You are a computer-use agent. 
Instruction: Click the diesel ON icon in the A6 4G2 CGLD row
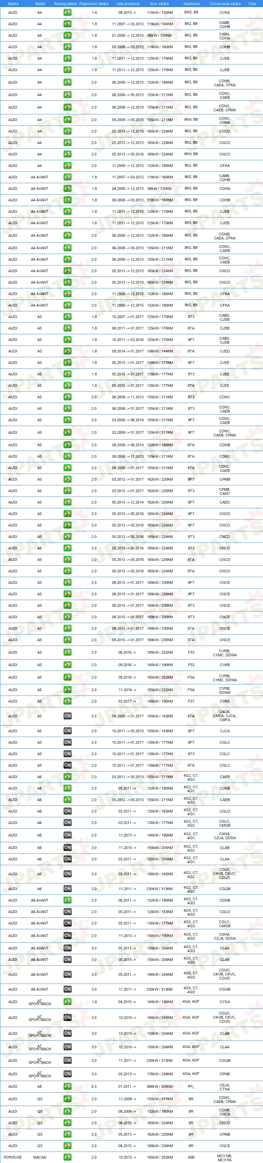(67, 811)
